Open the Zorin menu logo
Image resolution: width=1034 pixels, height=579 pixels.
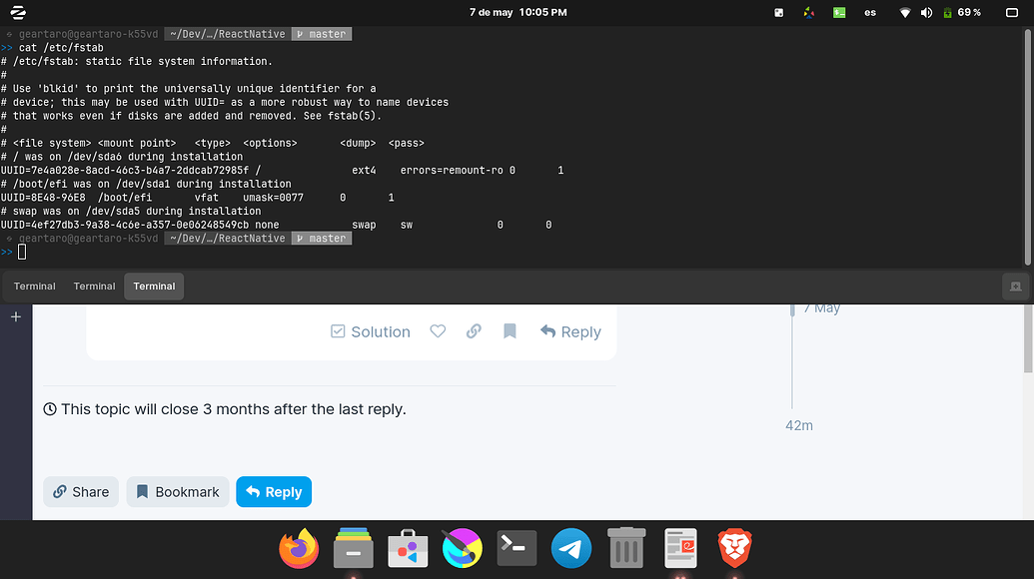[x=18, y=13]
